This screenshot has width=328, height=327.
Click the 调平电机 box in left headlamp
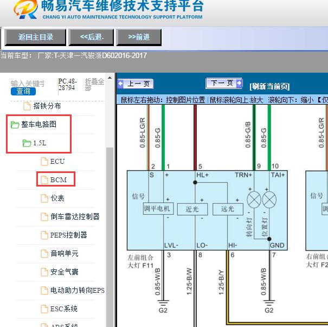click(x=158, y=208)
